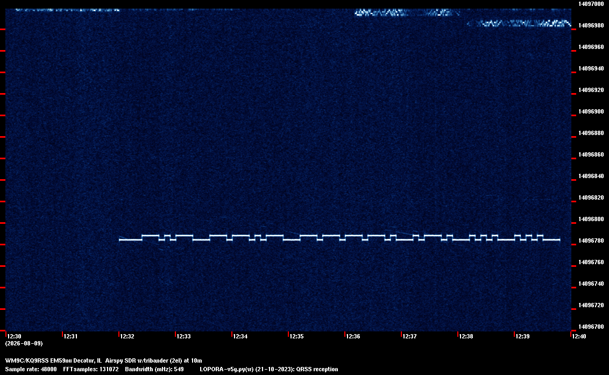Click the noisy signal burst near 14096980

519,23
